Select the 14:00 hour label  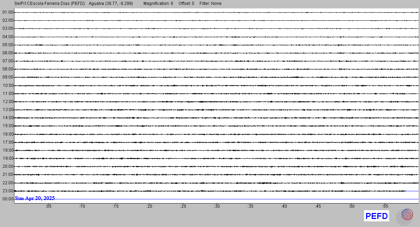tap(8, 118)
